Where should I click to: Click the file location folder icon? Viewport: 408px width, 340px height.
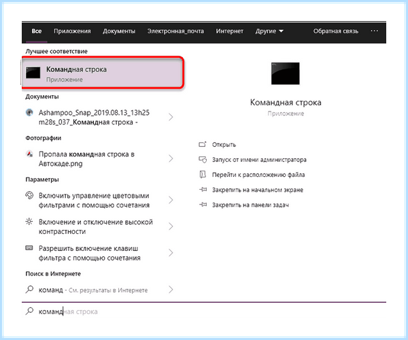(x=203, y=175)
